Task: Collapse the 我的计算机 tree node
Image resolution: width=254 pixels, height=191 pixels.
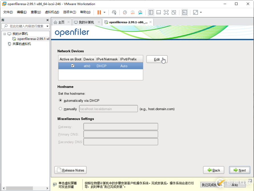Action: click(4, 34)
